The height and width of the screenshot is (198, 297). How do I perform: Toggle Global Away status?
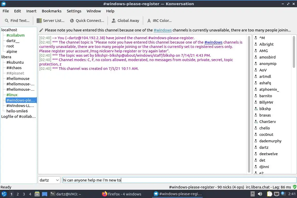tap(125, 21)
